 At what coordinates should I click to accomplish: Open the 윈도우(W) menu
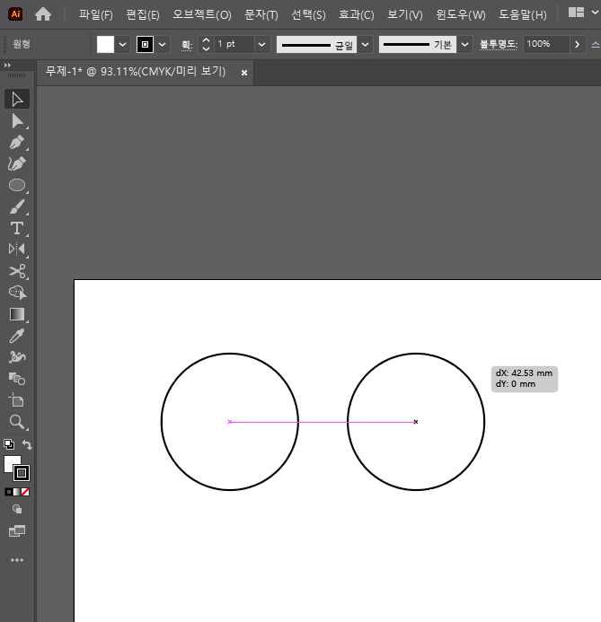pos(461,14)
